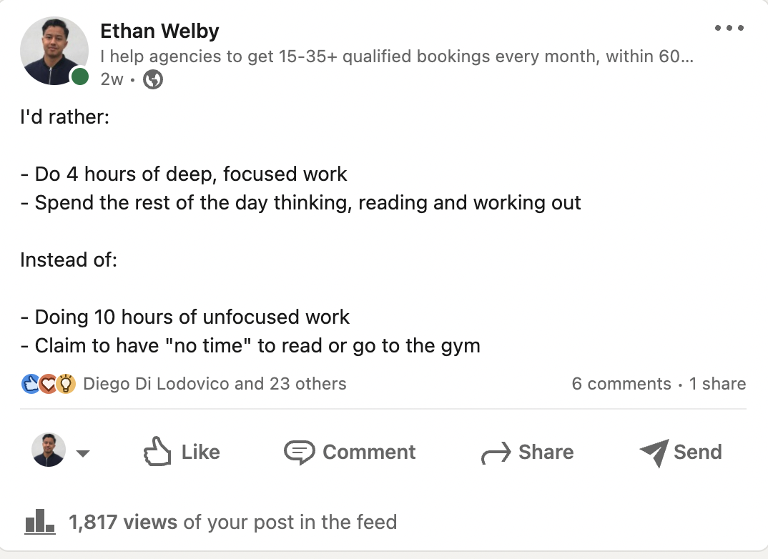Expand the react-as profile dropdown arrow
This screenshot has height=559, width=768.
(x=83, y=453)
